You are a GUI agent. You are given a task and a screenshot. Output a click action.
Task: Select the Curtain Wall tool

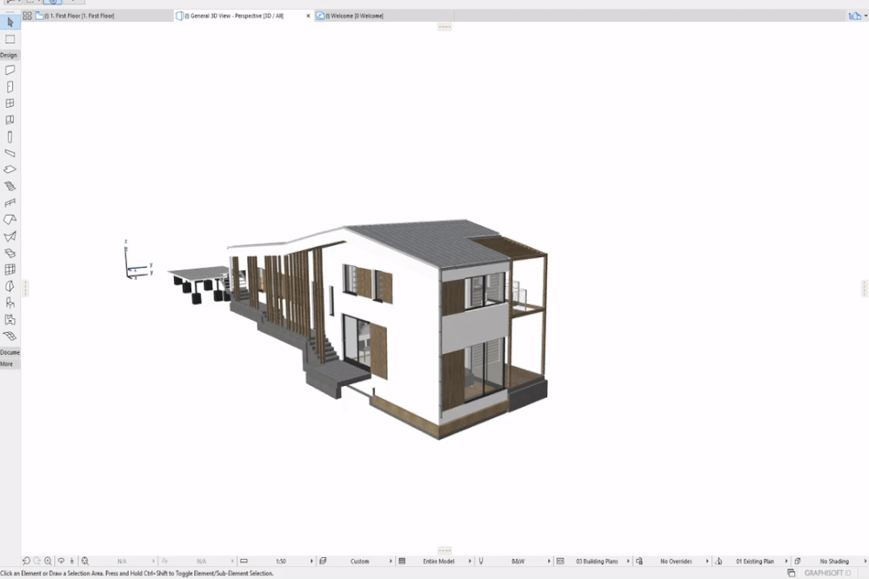tap(10, 270)
